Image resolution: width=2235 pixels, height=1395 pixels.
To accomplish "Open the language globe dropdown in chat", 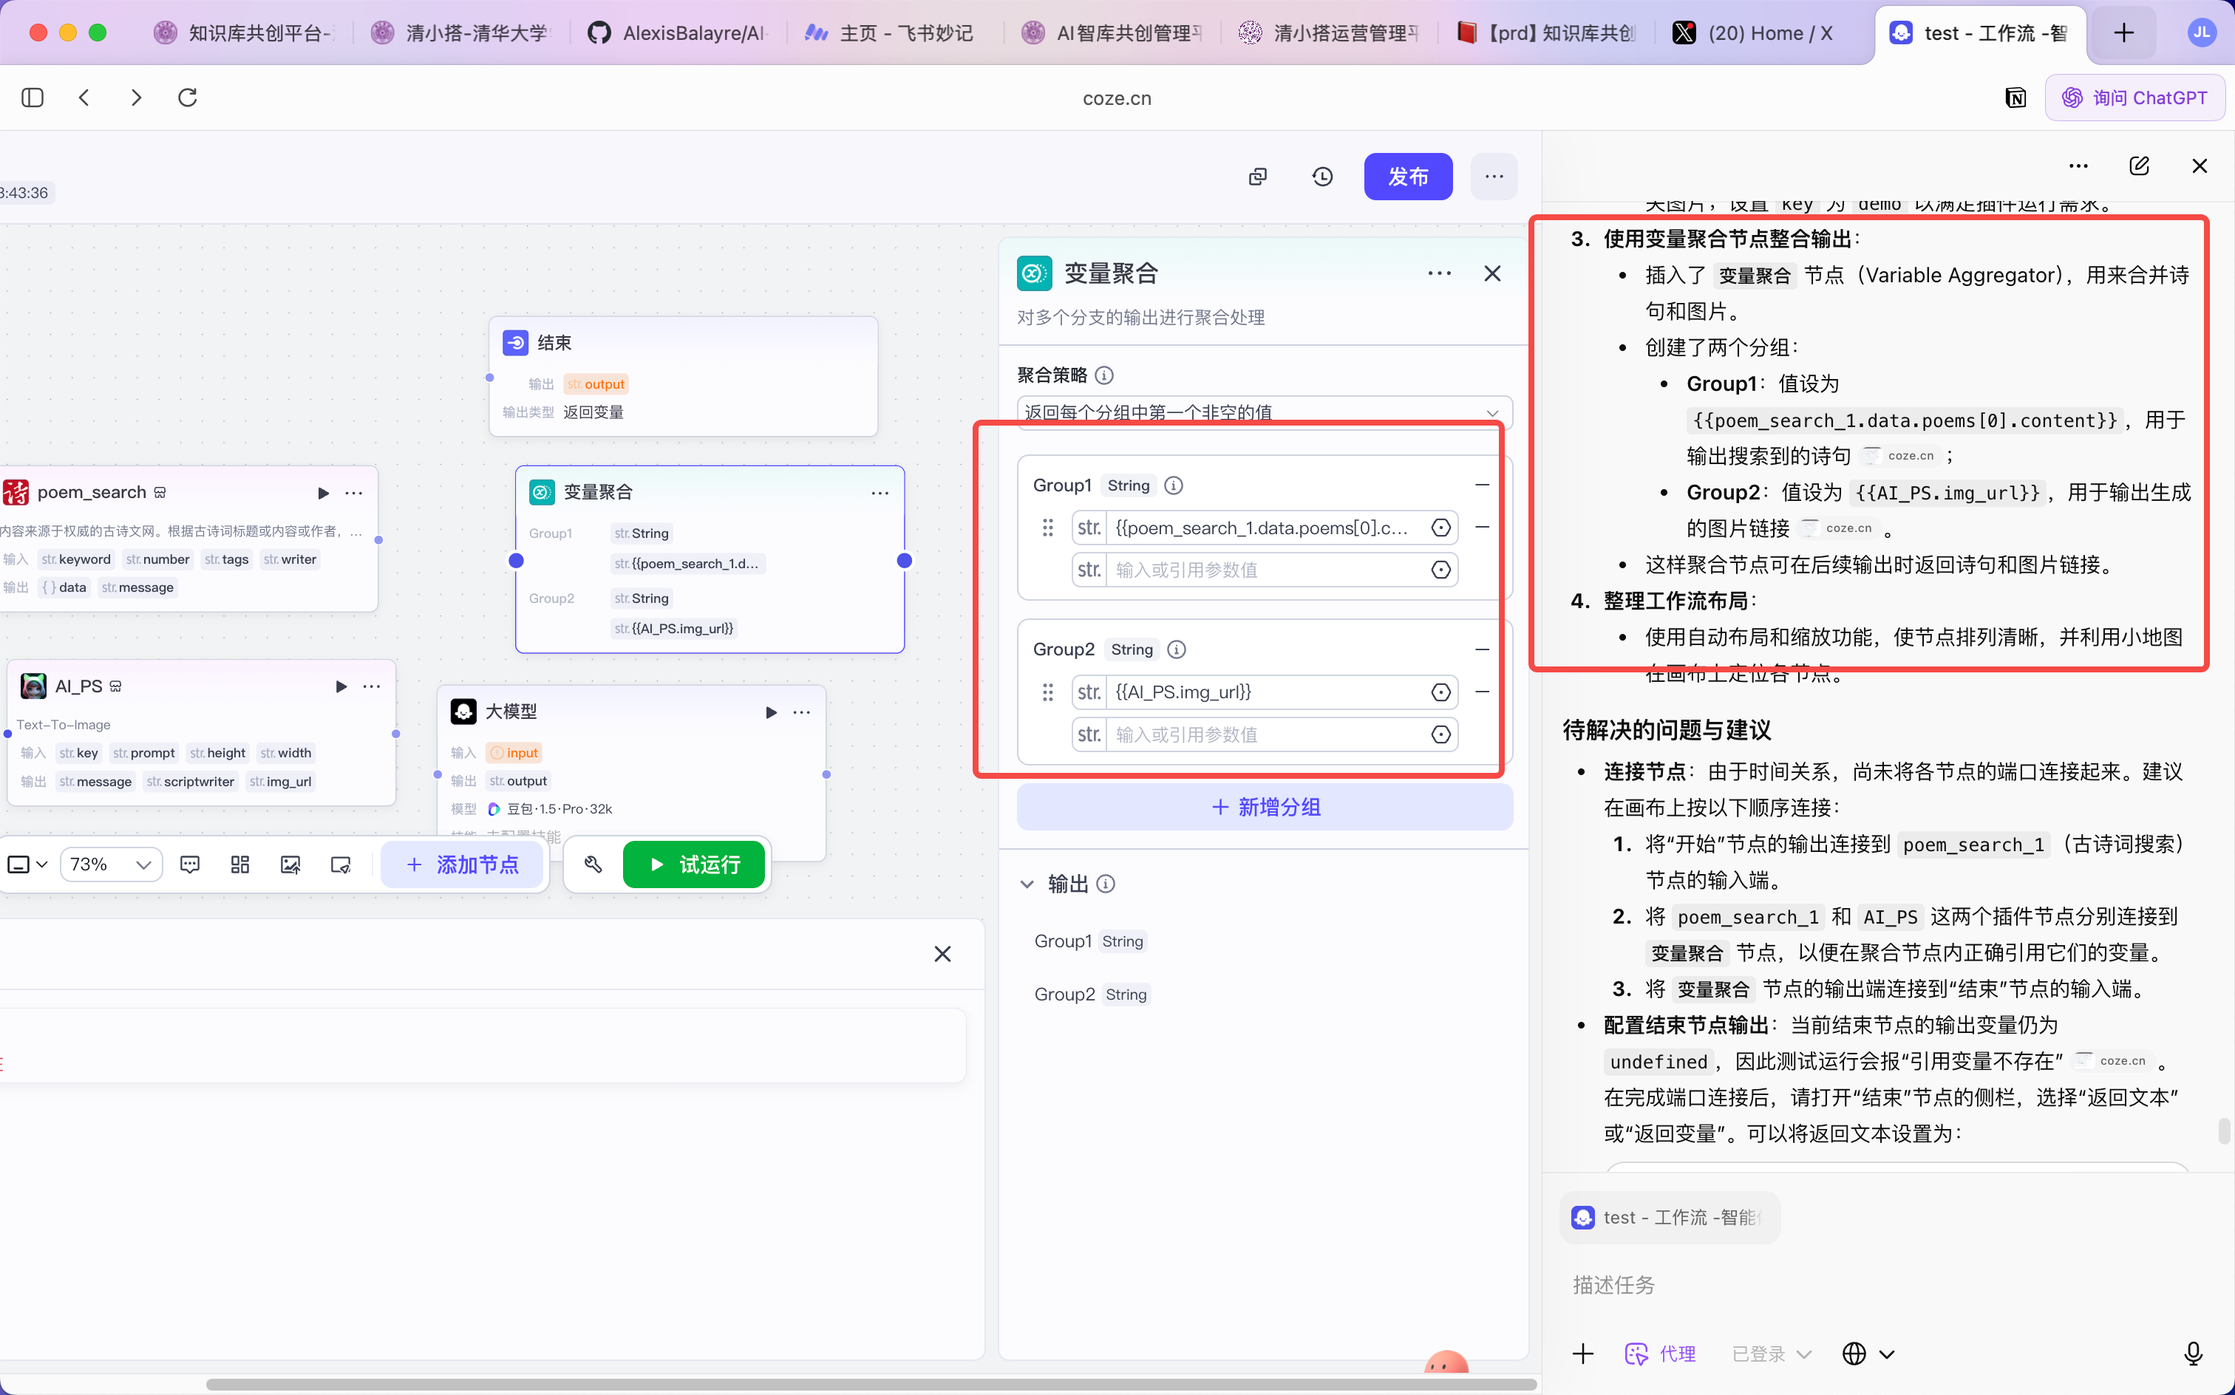I will coord(1868,1354).
